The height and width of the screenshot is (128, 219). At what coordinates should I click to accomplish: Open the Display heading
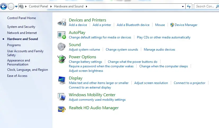click(75, 78)
